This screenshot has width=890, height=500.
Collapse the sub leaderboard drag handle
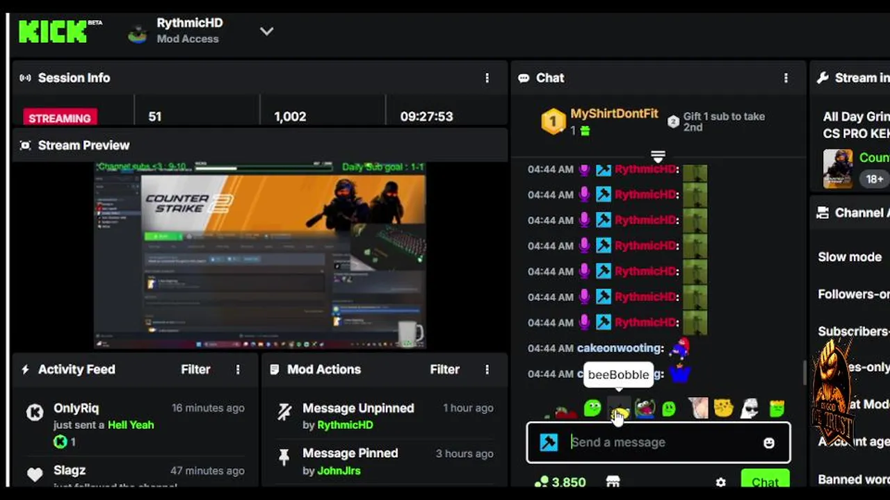tap(658, 156)
